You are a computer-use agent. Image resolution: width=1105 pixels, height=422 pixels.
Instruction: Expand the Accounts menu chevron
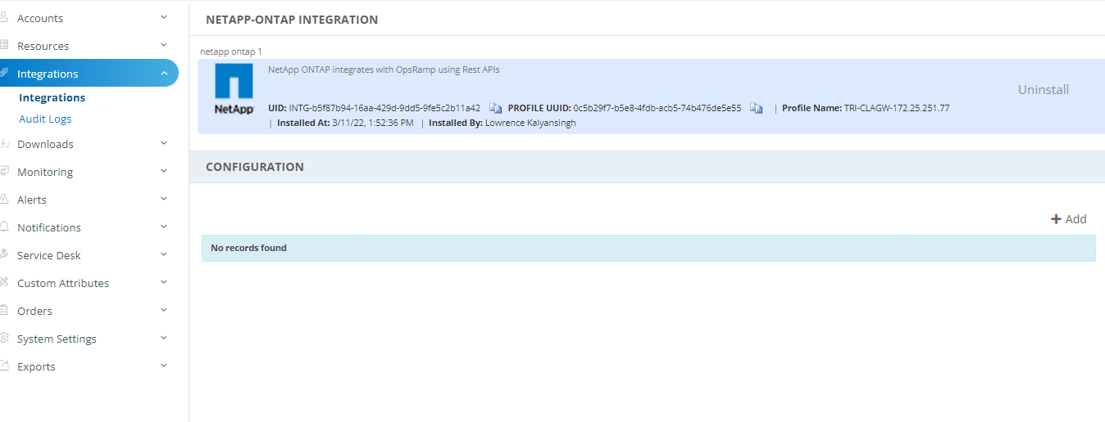point(164,17)
